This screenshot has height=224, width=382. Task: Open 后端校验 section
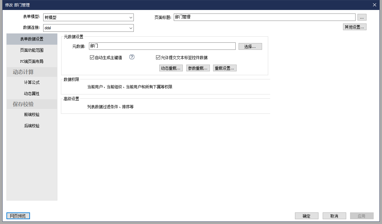(32, 126)
